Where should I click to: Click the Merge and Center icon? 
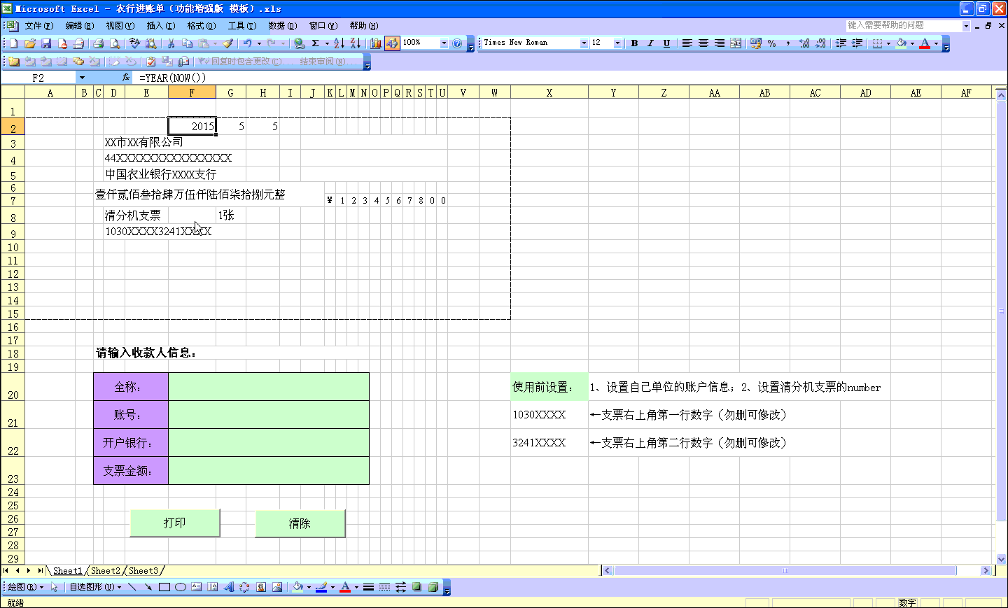(736, 43)
